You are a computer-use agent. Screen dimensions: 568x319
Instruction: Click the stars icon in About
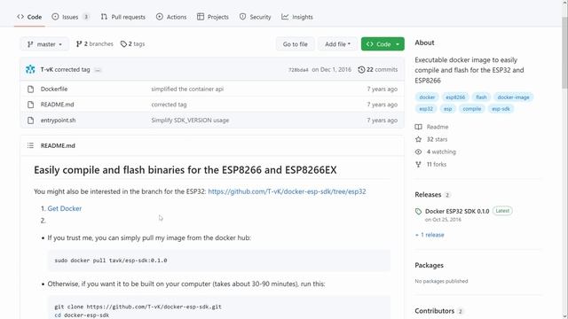(418, 139)
